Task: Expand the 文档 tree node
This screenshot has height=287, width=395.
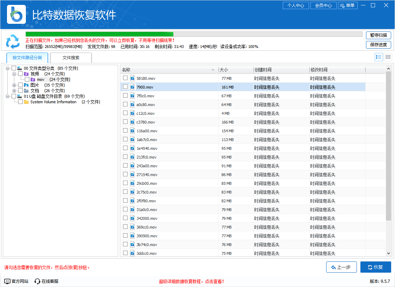Action: point(14,91)
